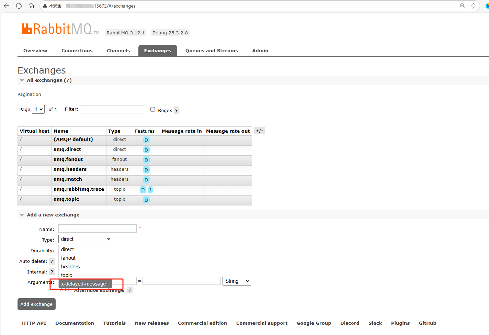
Task: Click the browser home icon
Action: tap(31, 6)
